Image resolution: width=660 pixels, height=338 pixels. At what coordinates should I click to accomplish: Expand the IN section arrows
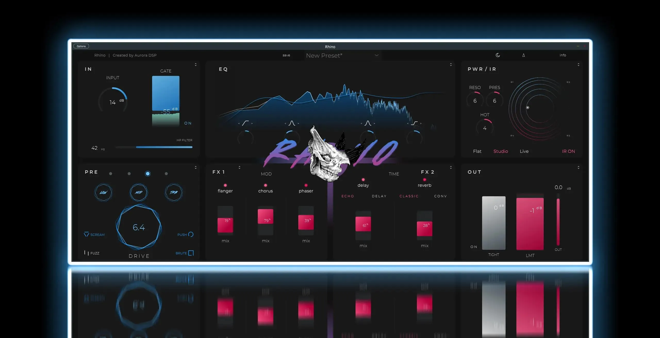195,65
